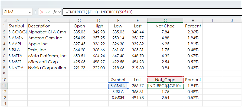Select the Percent value 2.36%

(x=193, y=32)
